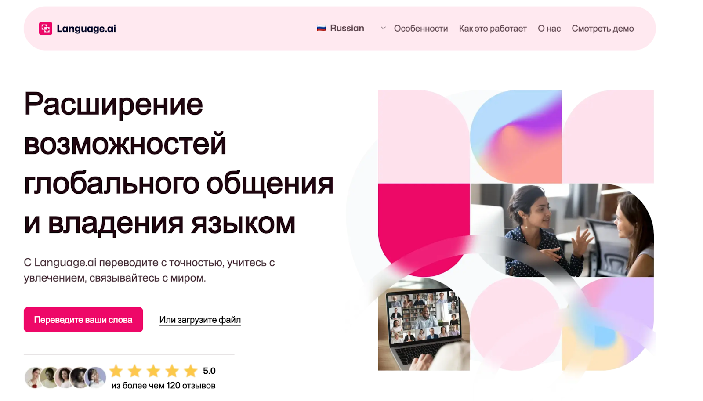Click the Language.ai pink logo icon

pos(45,29)
